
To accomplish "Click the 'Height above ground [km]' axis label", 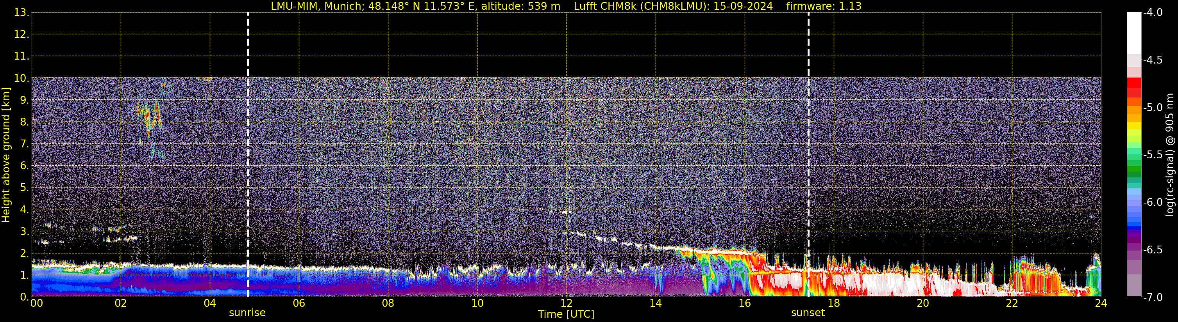I will (6, 155).
